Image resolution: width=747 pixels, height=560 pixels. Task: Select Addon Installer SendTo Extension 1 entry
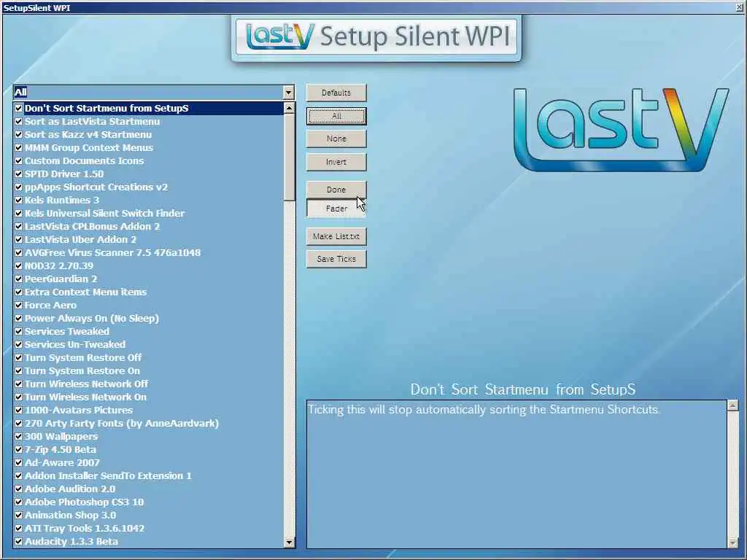click(108, 475)
